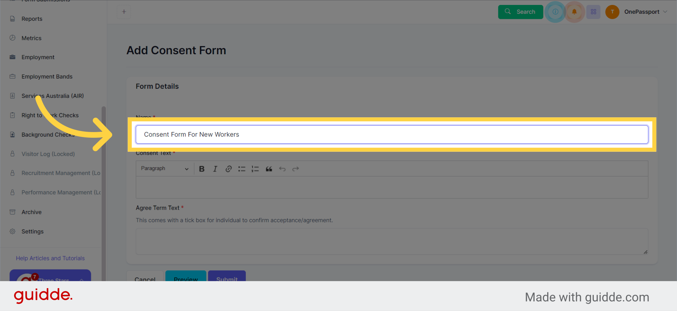Open Performance Management locked item

[x=61, y=192]
